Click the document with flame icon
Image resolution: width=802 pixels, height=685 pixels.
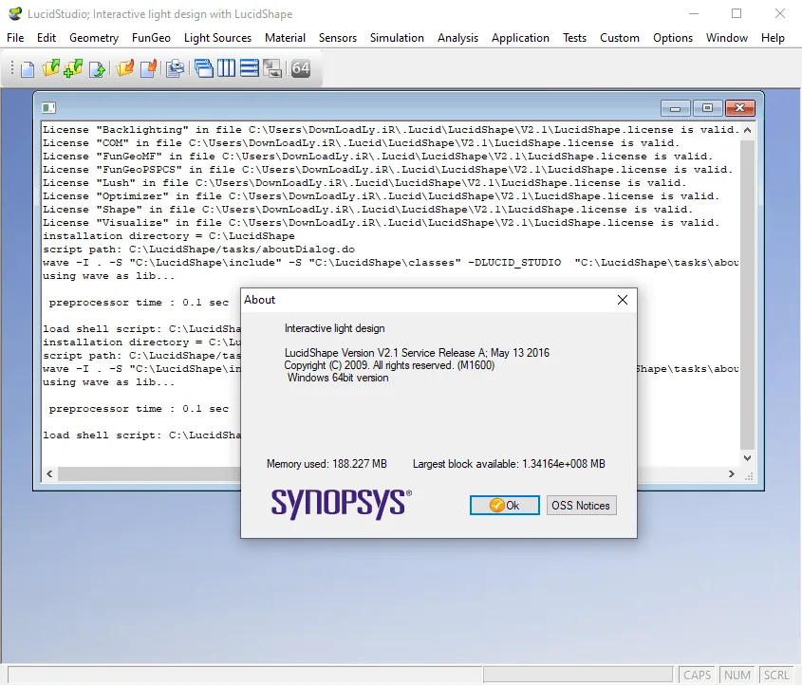coord(149,68)
